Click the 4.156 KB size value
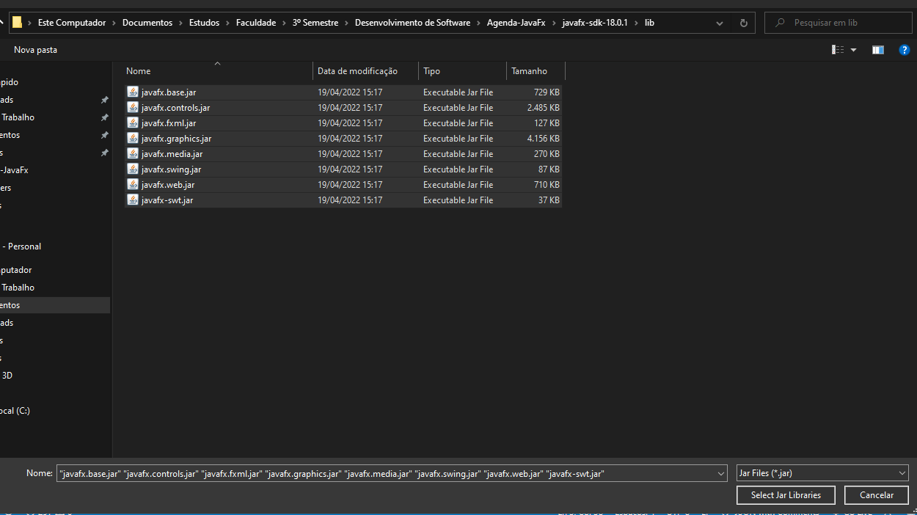 pos(543,139)
